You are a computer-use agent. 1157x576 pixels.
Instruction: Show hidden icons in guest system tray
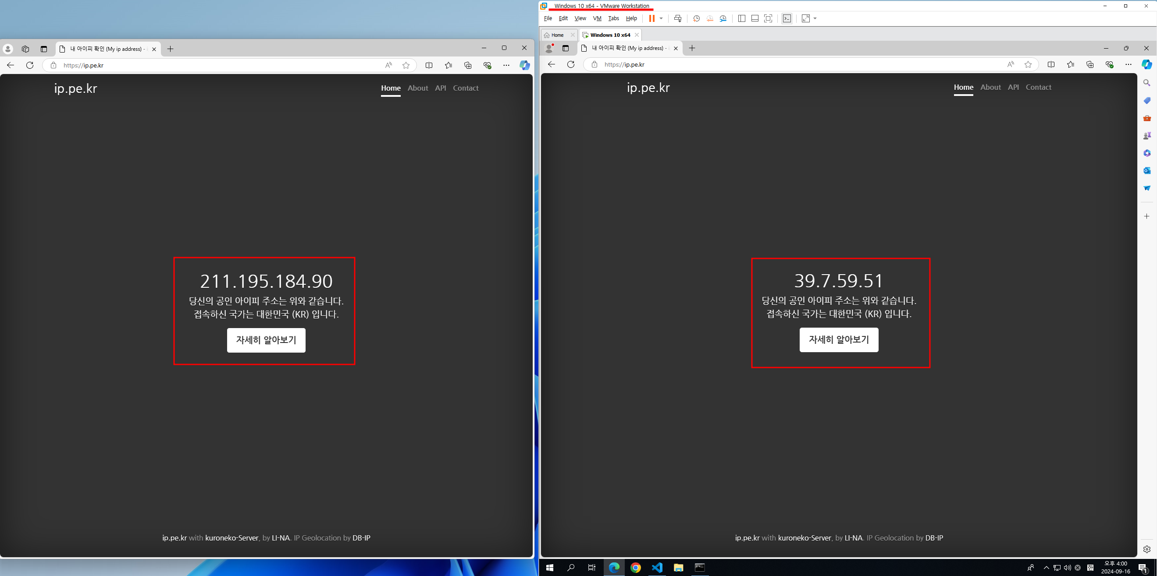coord(1046,568)
